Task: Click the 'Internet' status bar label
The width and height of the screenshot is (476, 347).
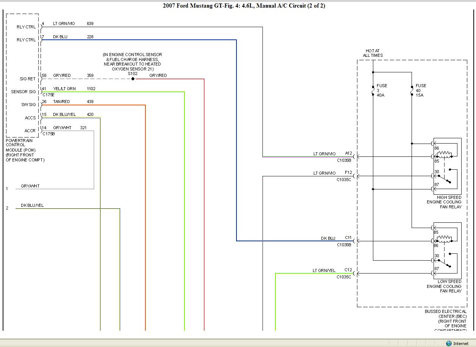Action: [x=461, y=344]
